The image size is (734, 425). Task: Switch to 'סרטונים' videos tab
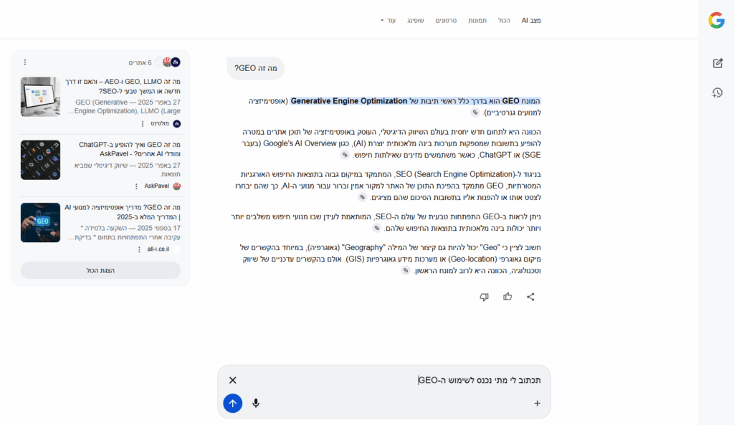click(446, 21)
